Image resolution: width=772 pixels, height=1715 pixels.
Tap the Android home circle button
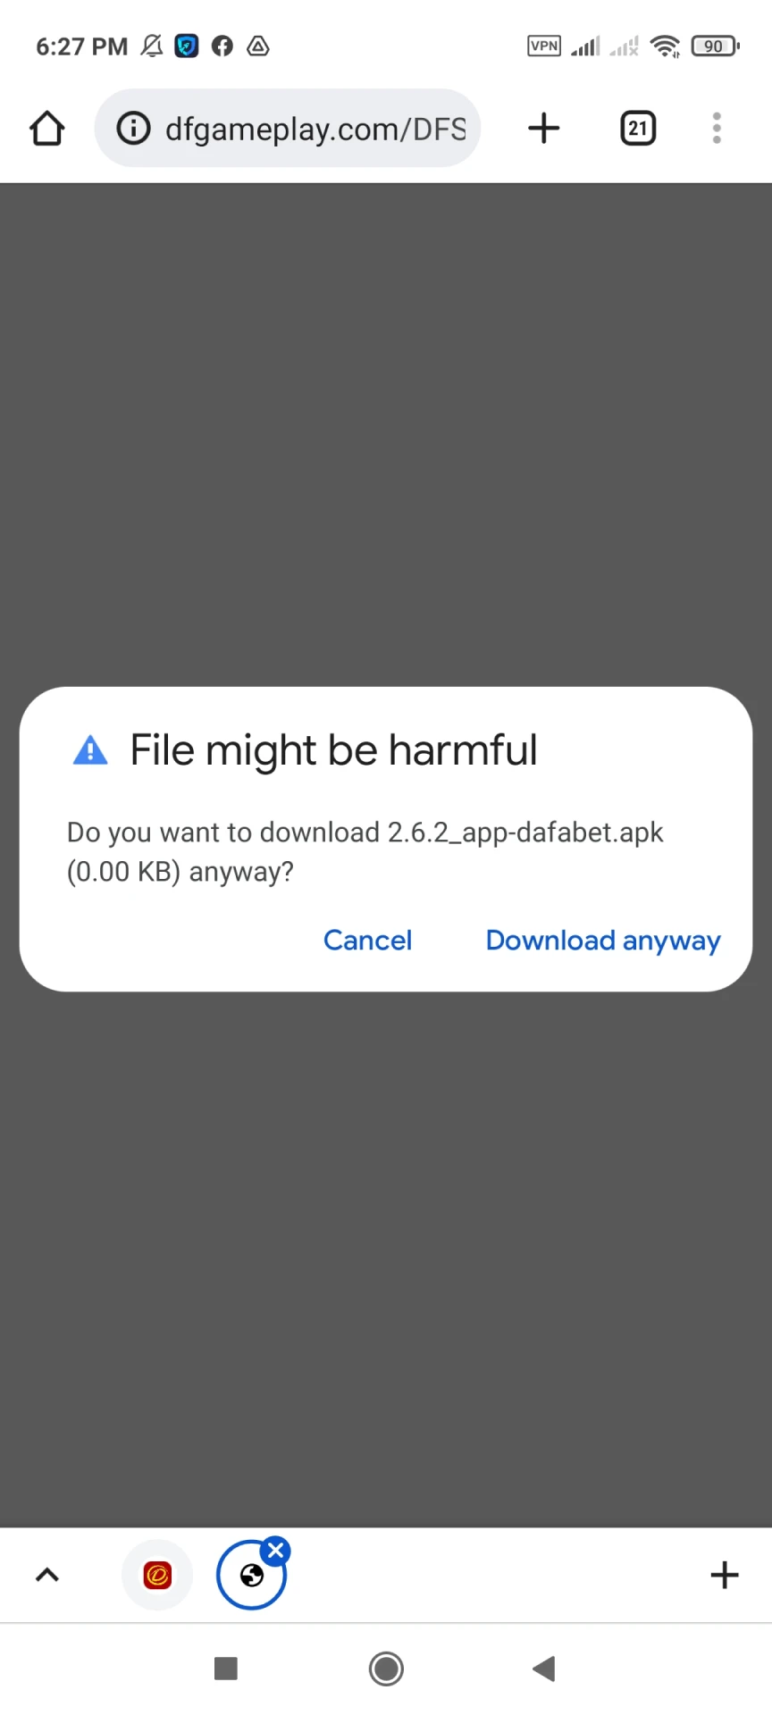pyautogui.click(x=386, y=1669)
